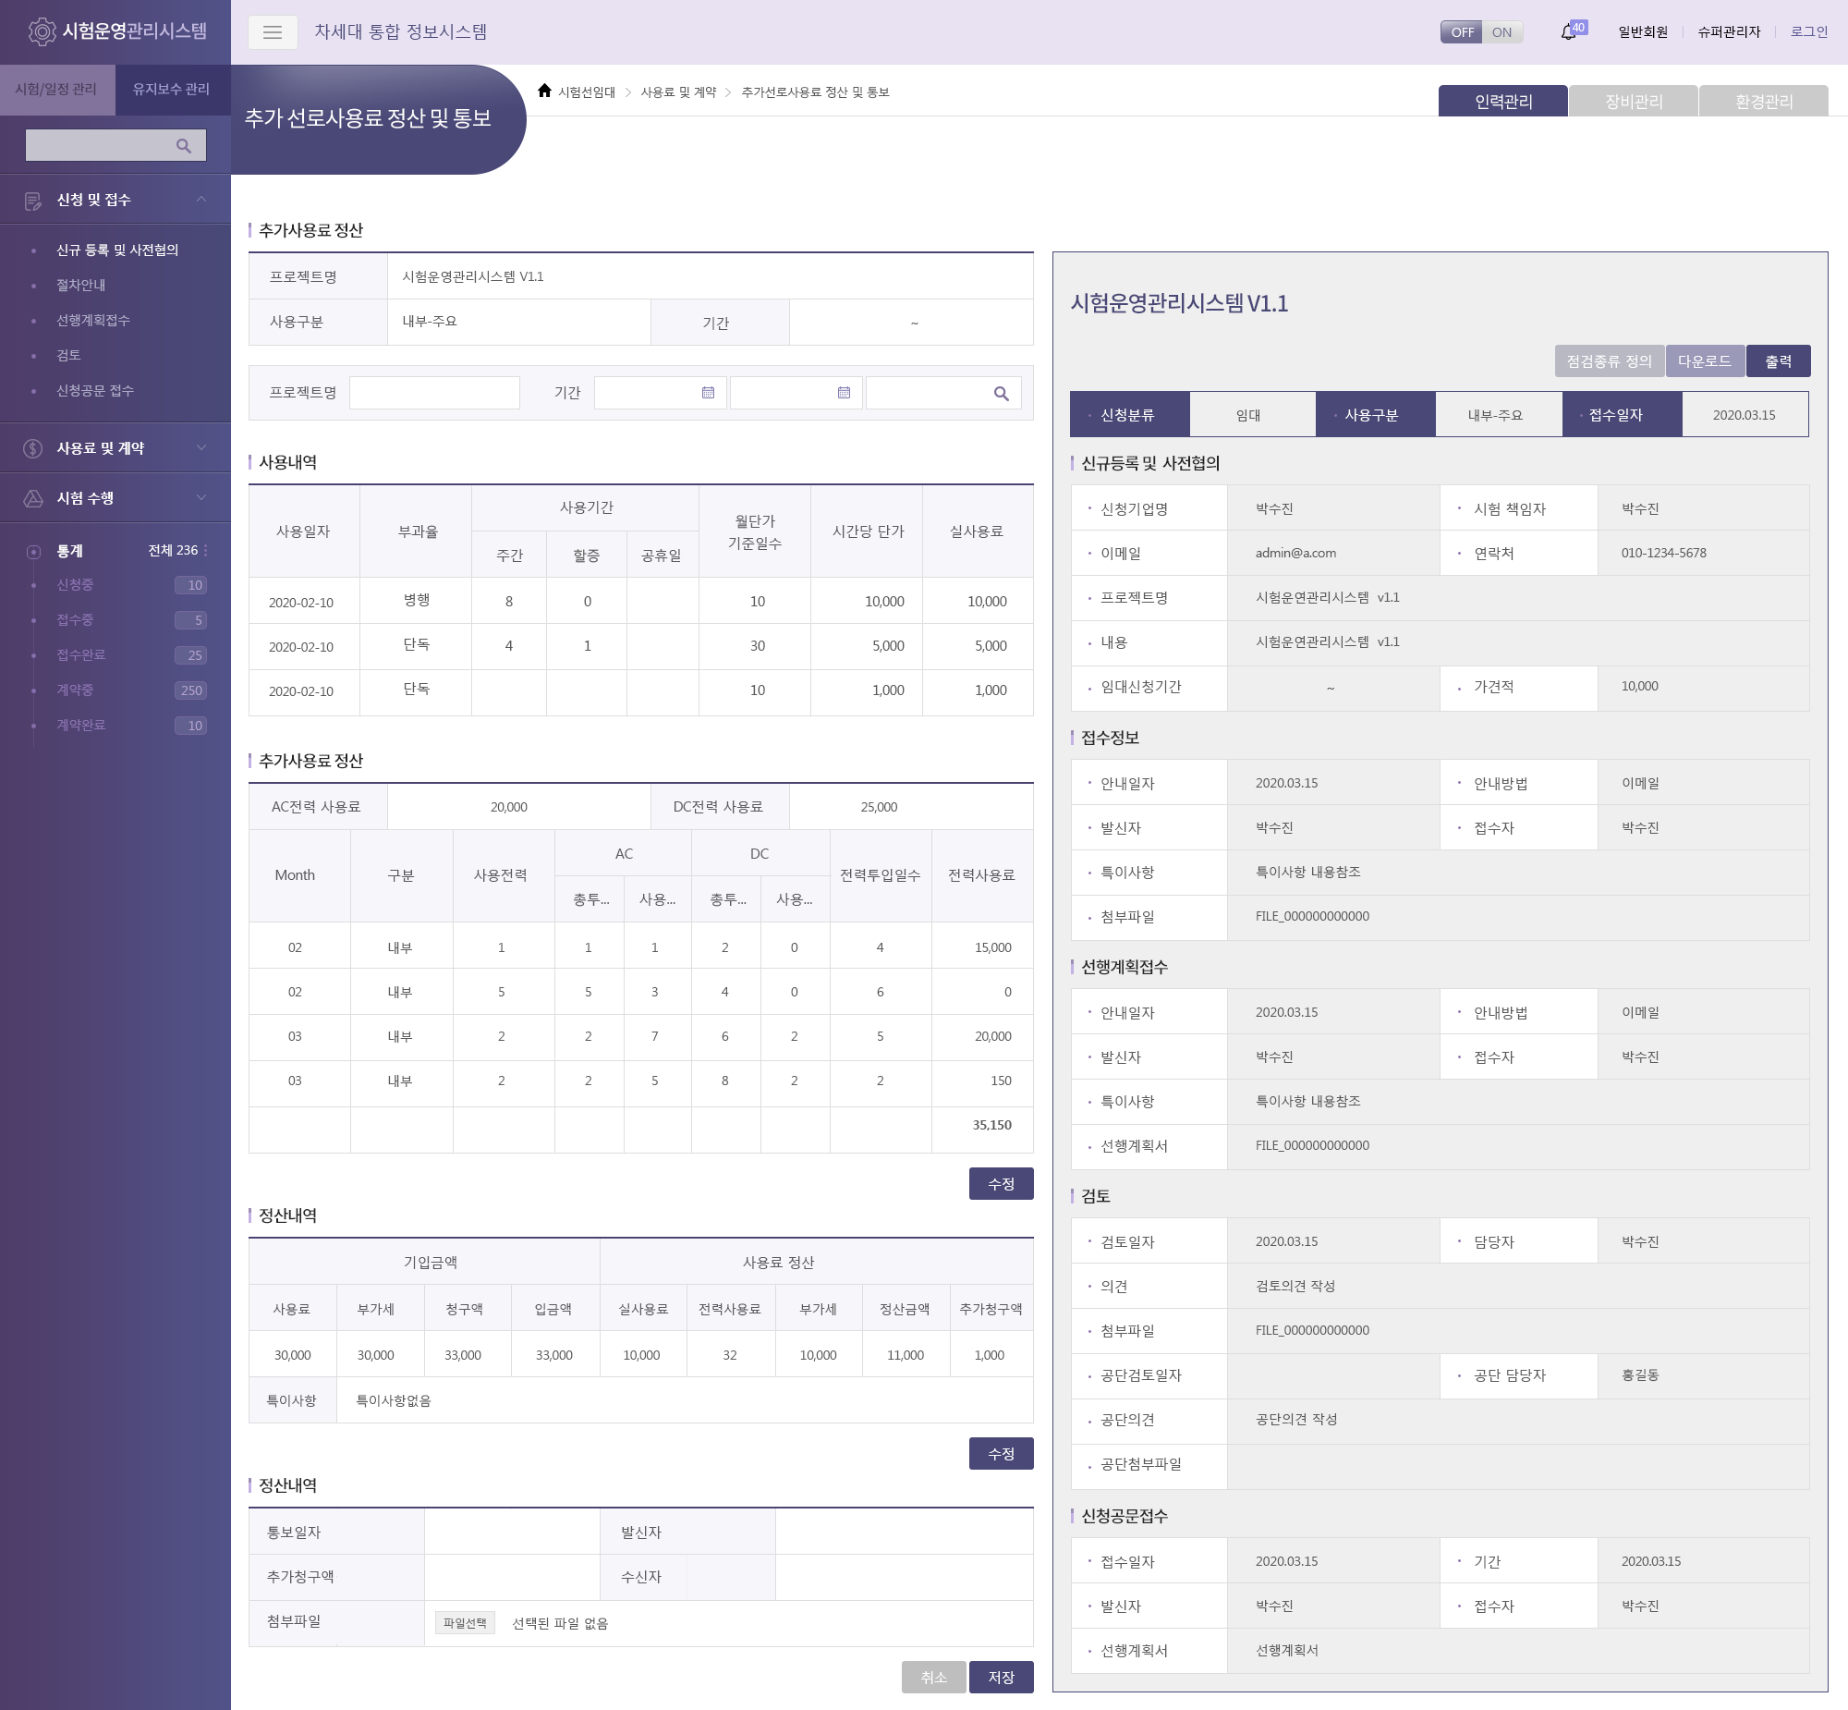Open the hamburger menu button
The width and height of the screenshot is (1848, 1710).
coord(273,31)
